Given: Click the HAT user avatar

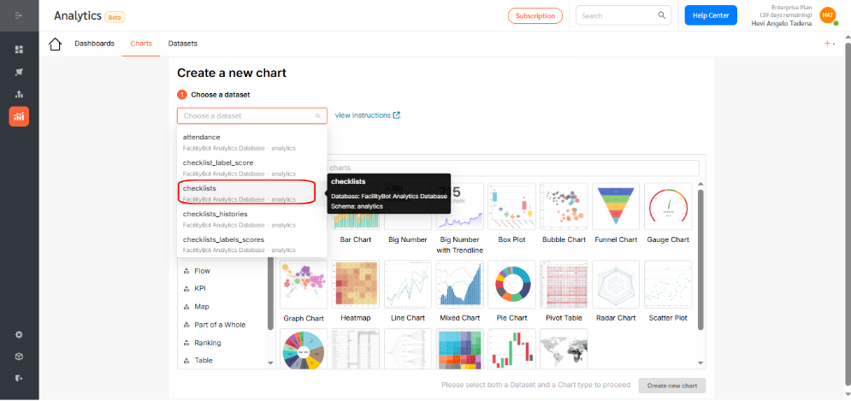Looking at the screenshot, I should (x=828, y=15).
